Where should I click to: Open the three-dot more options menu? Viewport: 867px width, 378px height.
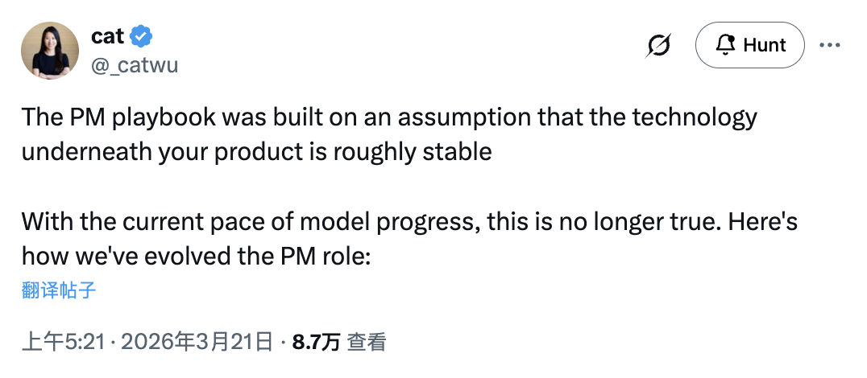829,45
